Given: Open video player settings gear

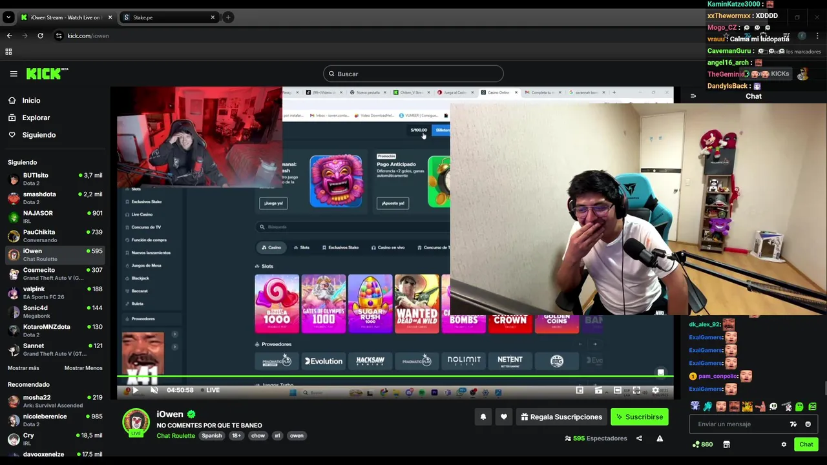Looking at the screenshot, I should 655,390.
